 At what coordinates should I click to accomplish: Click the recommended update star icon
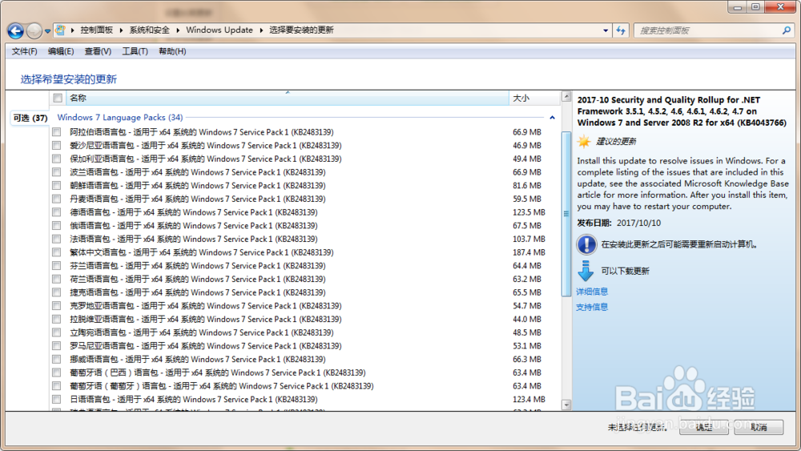pyautogui.click(x=584, y=142)
